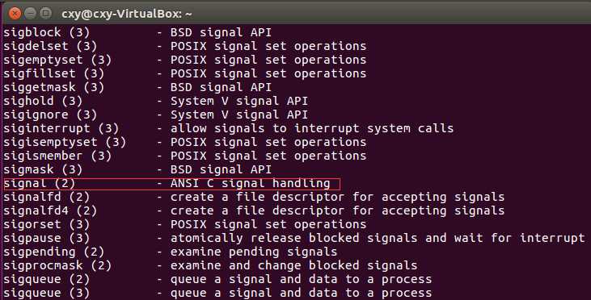Click the signalfd (2) entry
591x300 pixels.
(46, 197)
